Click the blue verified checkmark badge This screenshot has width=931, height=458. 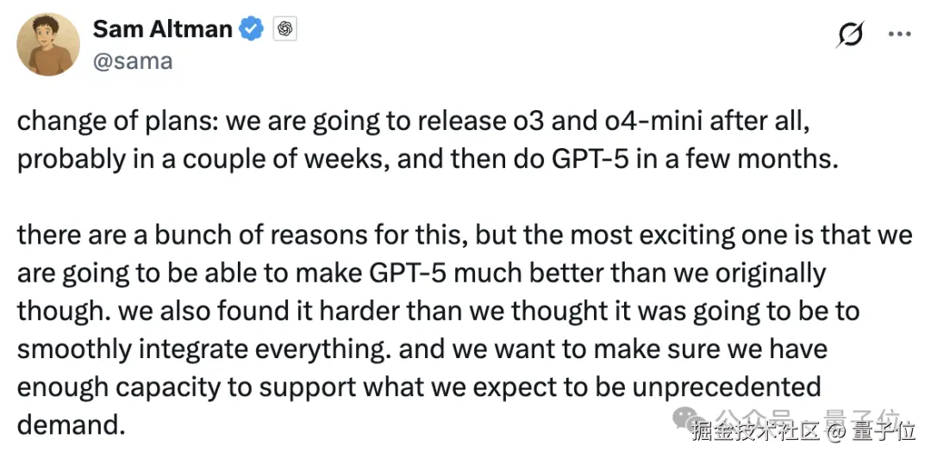click(251, 29)
